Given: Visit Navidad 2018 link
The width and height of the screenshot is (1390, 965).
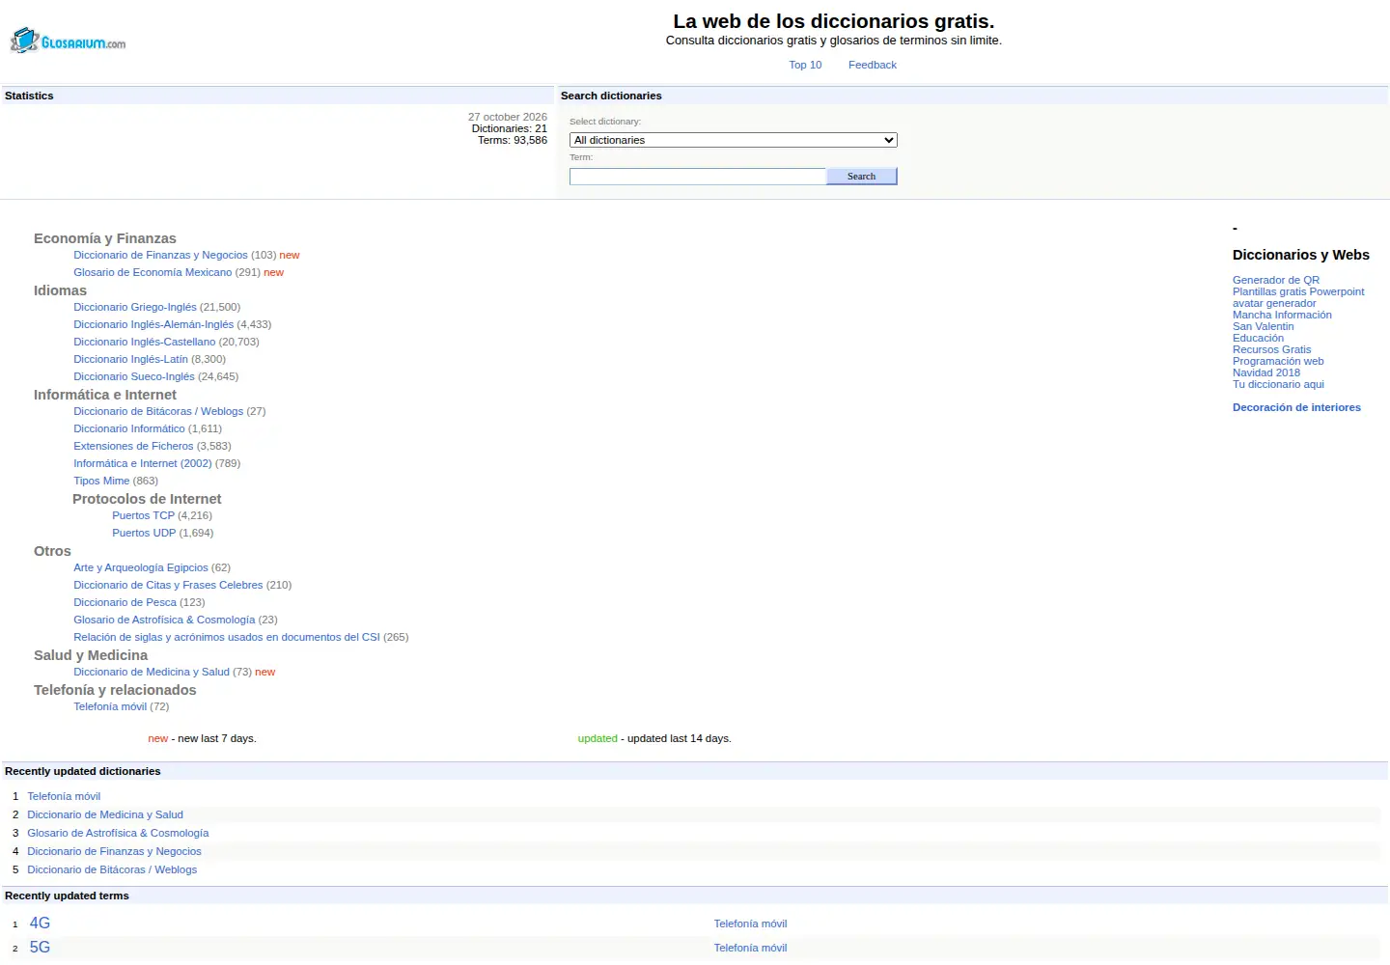Looking at the screenshot, I should (x=1266, y=372).
